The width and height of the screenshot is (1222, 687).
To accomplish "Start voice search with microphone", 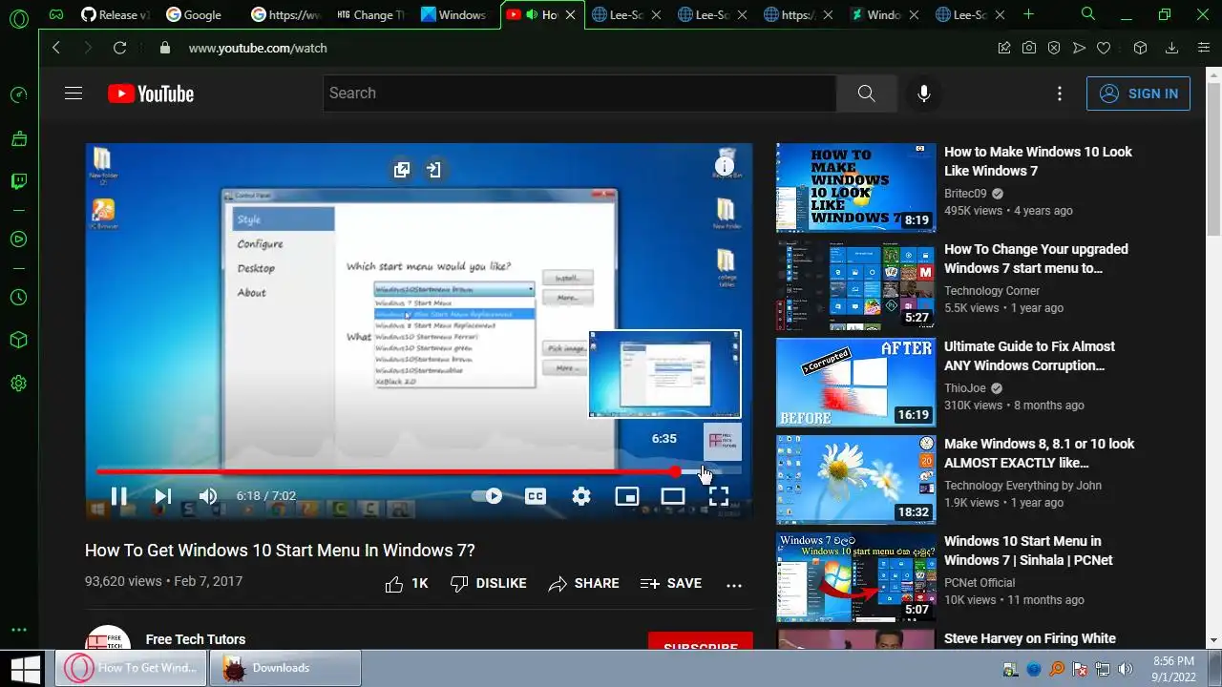I will click(923, 94).
